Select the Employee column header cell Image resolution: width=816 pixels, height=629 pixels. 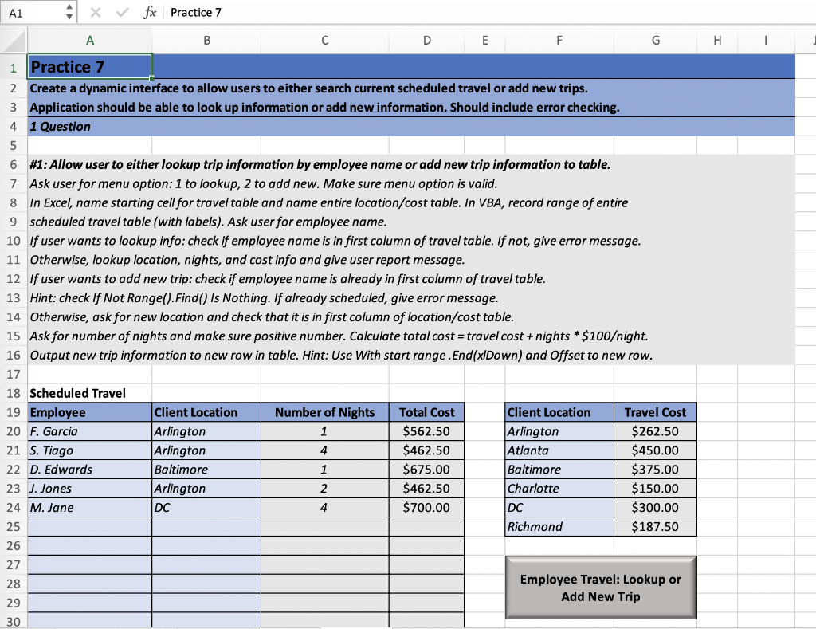(89, 412)
